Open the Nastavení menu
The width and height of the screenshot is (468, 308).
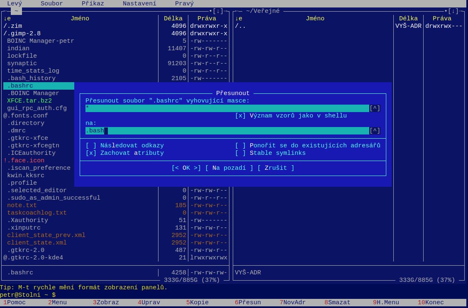(x=139, y=3)
